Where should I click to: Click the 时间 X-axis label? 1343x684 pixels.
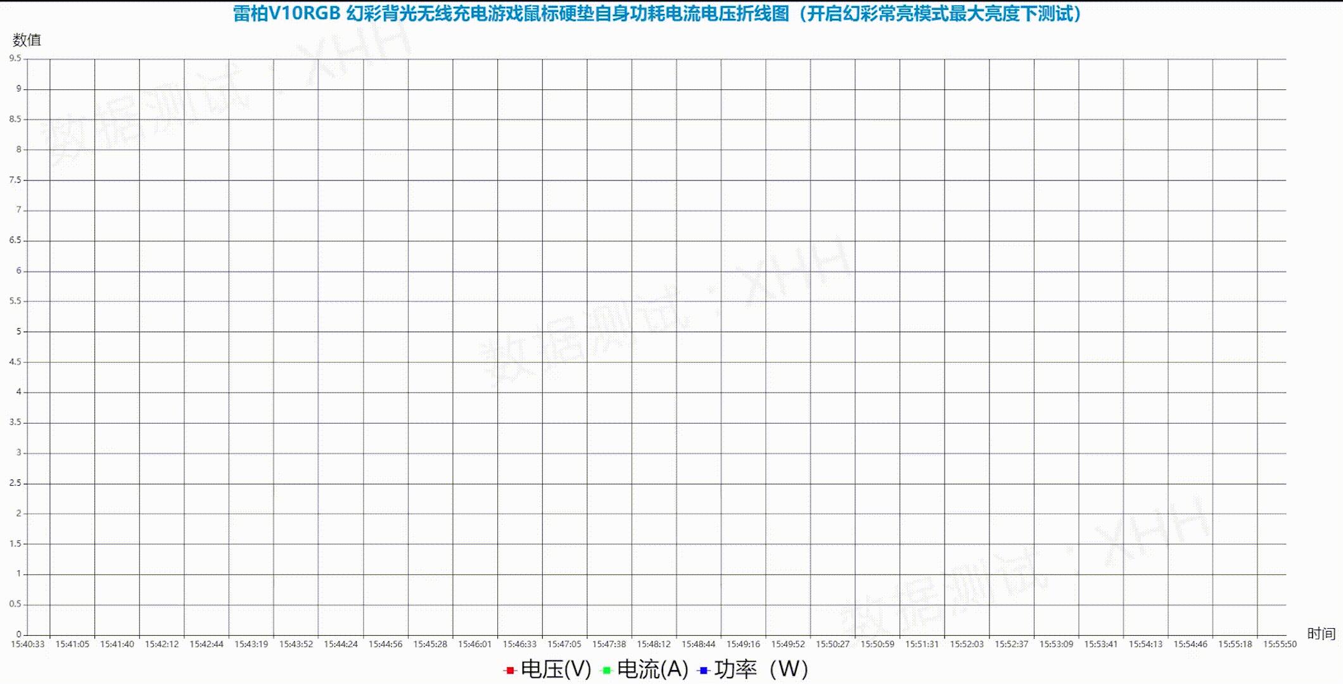1321,633
